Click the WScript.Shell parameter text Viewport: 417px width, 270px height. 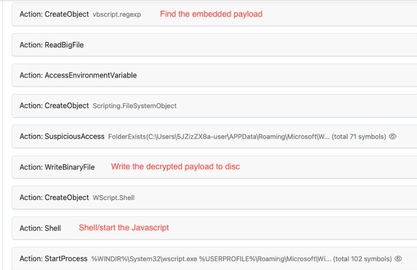pos(114,198)
